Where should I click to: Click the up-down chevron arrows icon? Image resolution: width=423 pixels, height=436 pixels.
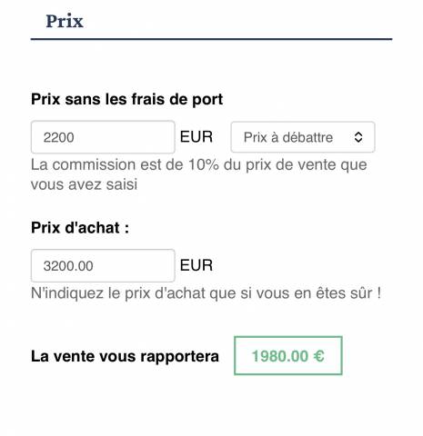coord(358,137)
